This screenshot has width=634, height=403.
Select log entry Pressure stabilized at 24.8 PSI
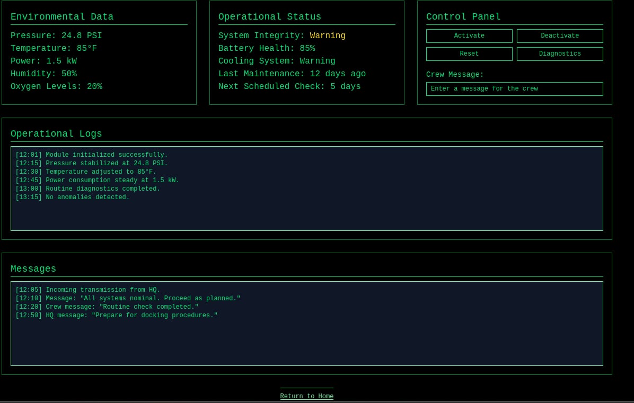click(91, 164)
